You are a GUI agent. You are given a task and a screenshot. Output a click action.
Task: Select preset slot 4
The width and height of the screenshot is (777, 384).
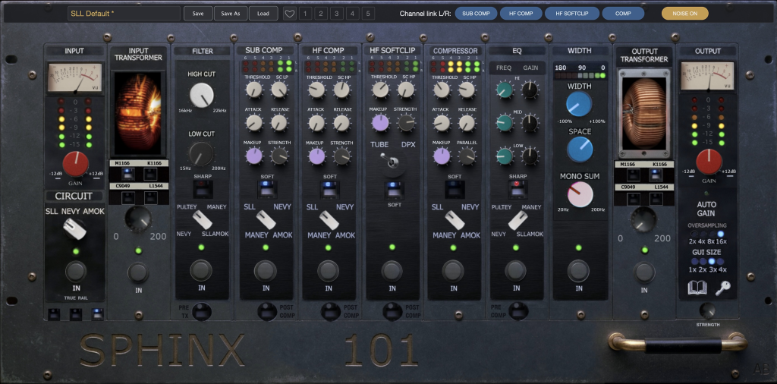click(352, 14)
